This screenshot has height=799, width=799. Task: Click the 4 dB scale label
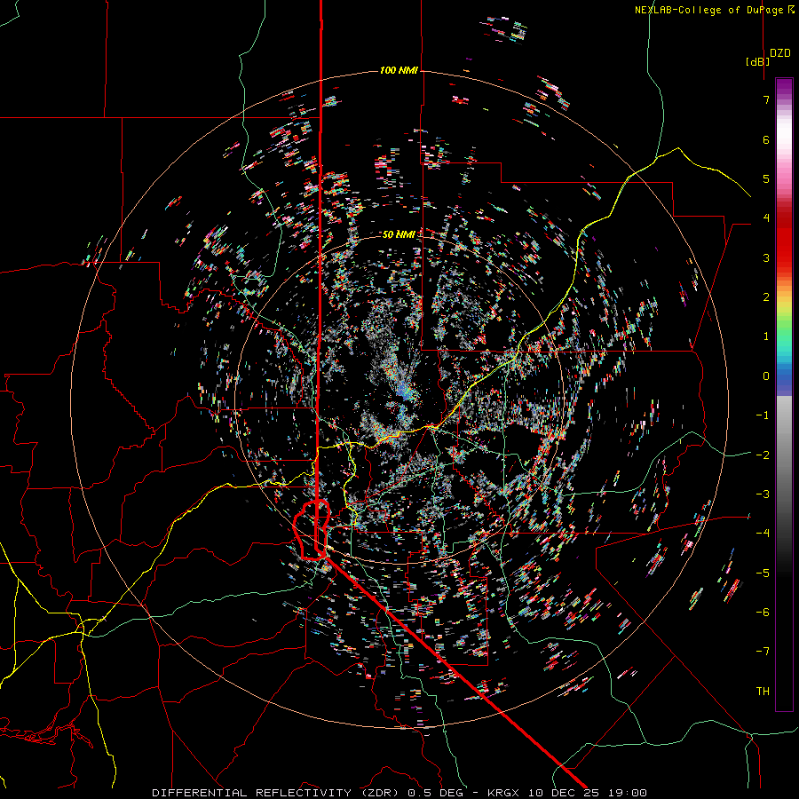pos(766,218)
